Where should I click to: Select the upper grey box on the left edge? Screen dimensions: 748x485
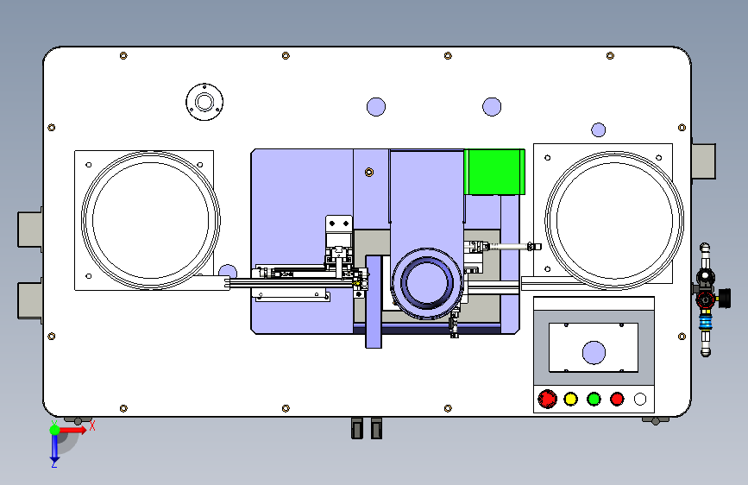pyautogui.click(x=30, y=230)
